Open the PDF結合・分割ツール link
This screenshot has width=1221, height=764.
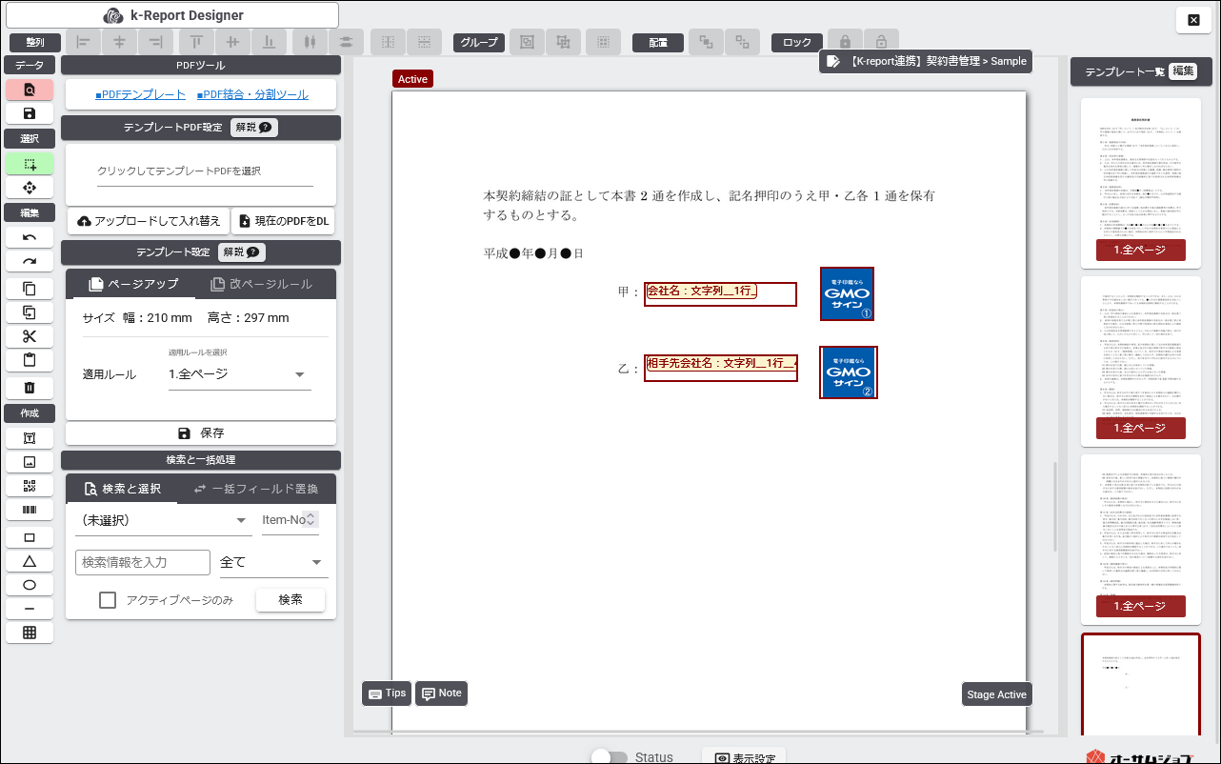coord(252,95)
